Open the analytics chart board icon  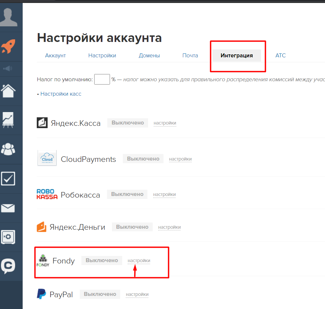[8, 120]
